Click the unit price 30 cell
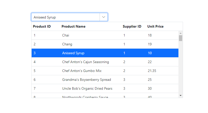This screenshot has height=113, width=208. coord(150,88)
